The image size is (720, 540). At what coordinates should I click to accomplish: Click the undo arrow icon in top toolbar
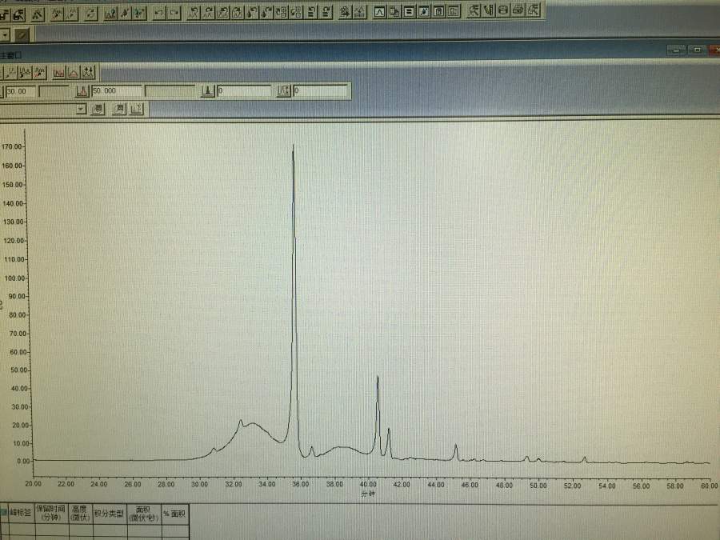159,14
